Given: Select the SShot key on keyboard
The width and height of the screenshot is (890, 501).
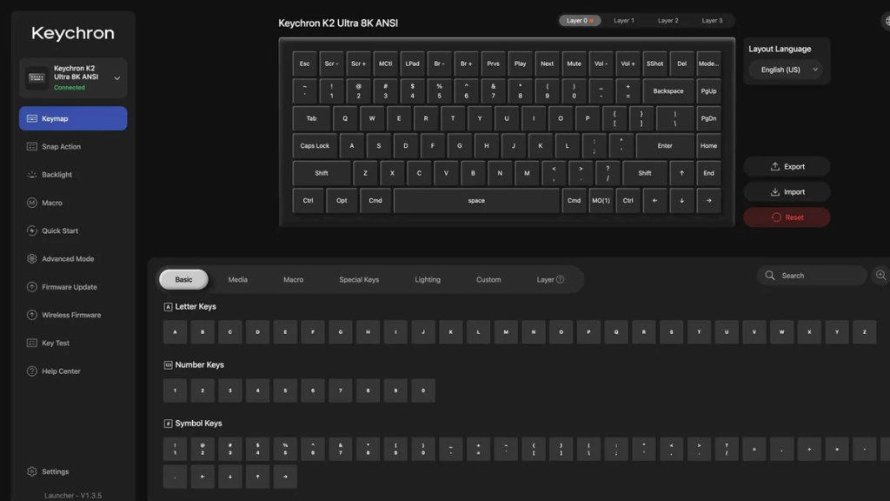Looking at the screenshot, I should click(x=654, y=63).
